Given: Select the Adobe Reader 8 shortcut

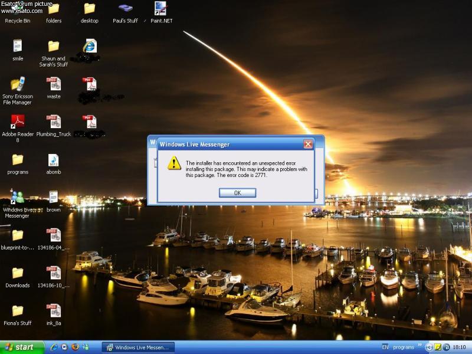Looking at the screenshot, I should pyautogui.click(x=18, y=129).
